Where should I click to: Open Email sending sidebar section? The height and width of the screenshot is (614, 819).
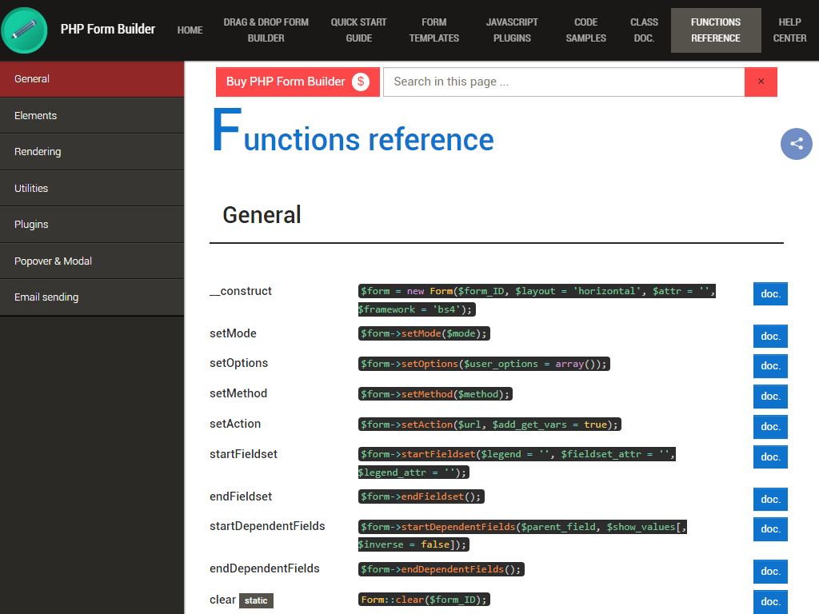[92, 297]
